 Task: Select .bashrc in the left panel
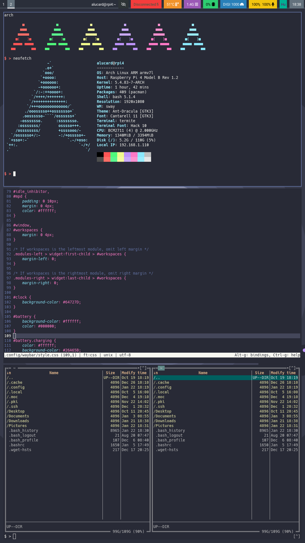coord(78,445)
